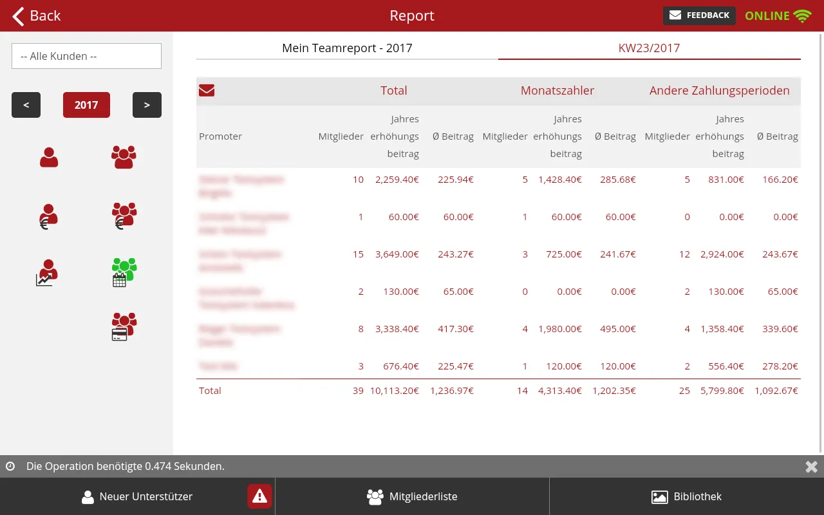Go back using the Back arrow
The image size is (824, 515).
click(x=37, y=15)
